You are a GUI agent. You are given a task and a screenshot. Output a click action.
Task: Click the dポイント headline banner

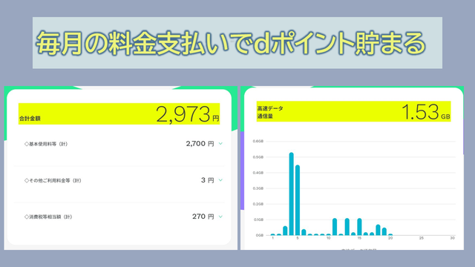coord(237,43)
